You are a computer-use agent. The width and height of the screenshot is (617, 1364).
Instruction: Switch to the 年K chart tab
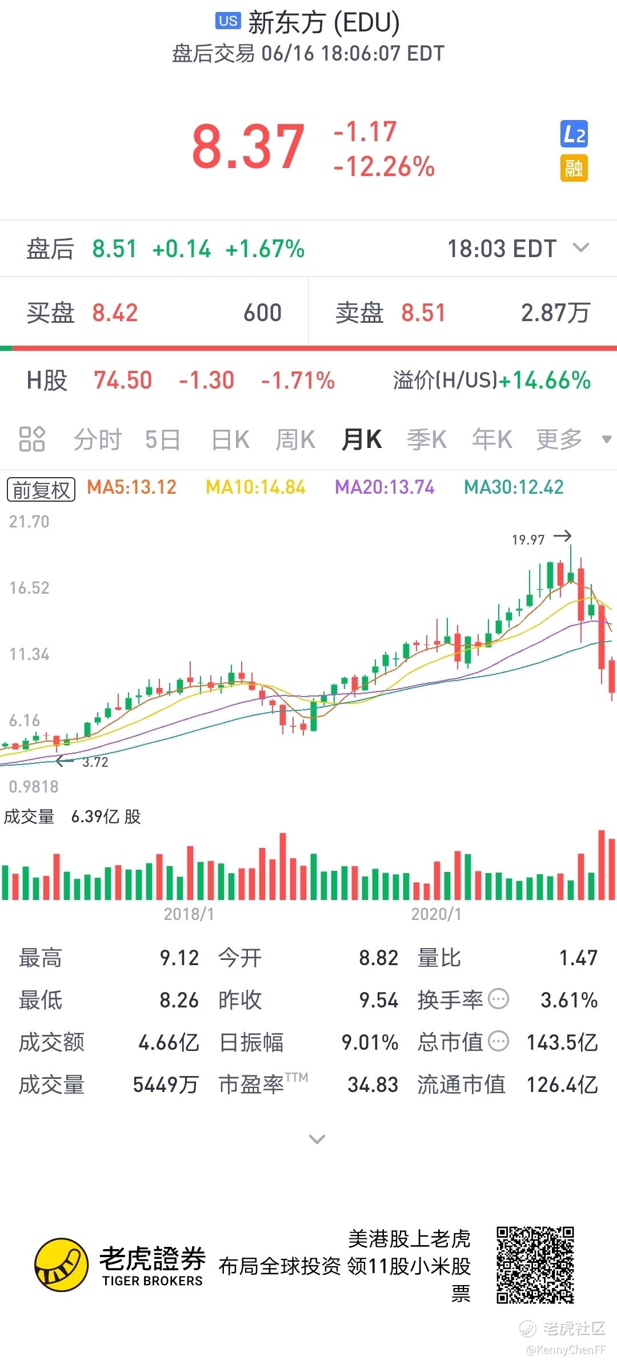(492, 439)
